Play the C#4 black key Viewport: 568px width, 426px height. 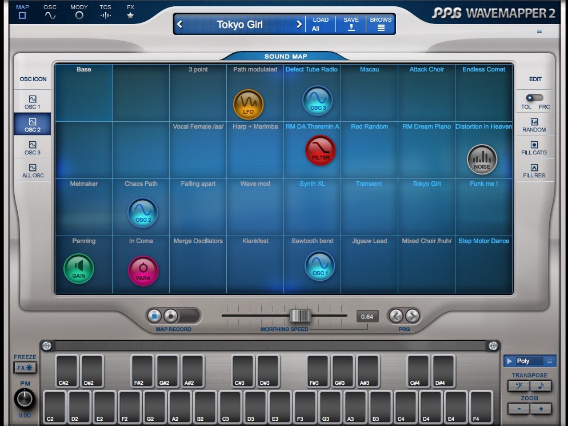pos(418,371)
